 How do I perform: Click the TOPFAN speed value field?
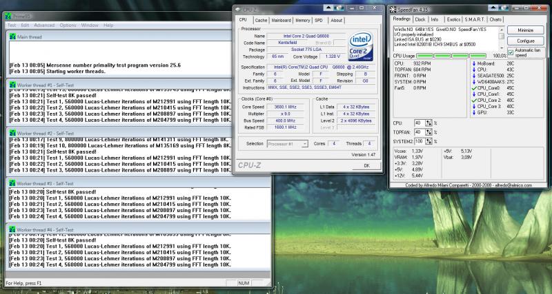tap(420, 132)
